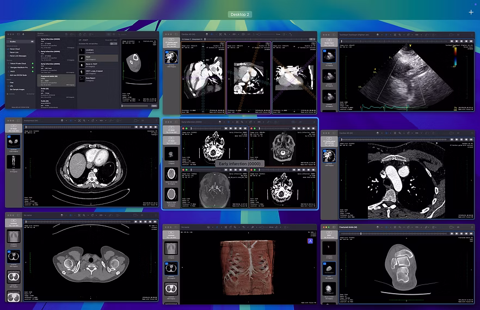Open Falcon Cloud in Studies window sidebar
Viewport: 480px width, 310px height.
point(15,49)
